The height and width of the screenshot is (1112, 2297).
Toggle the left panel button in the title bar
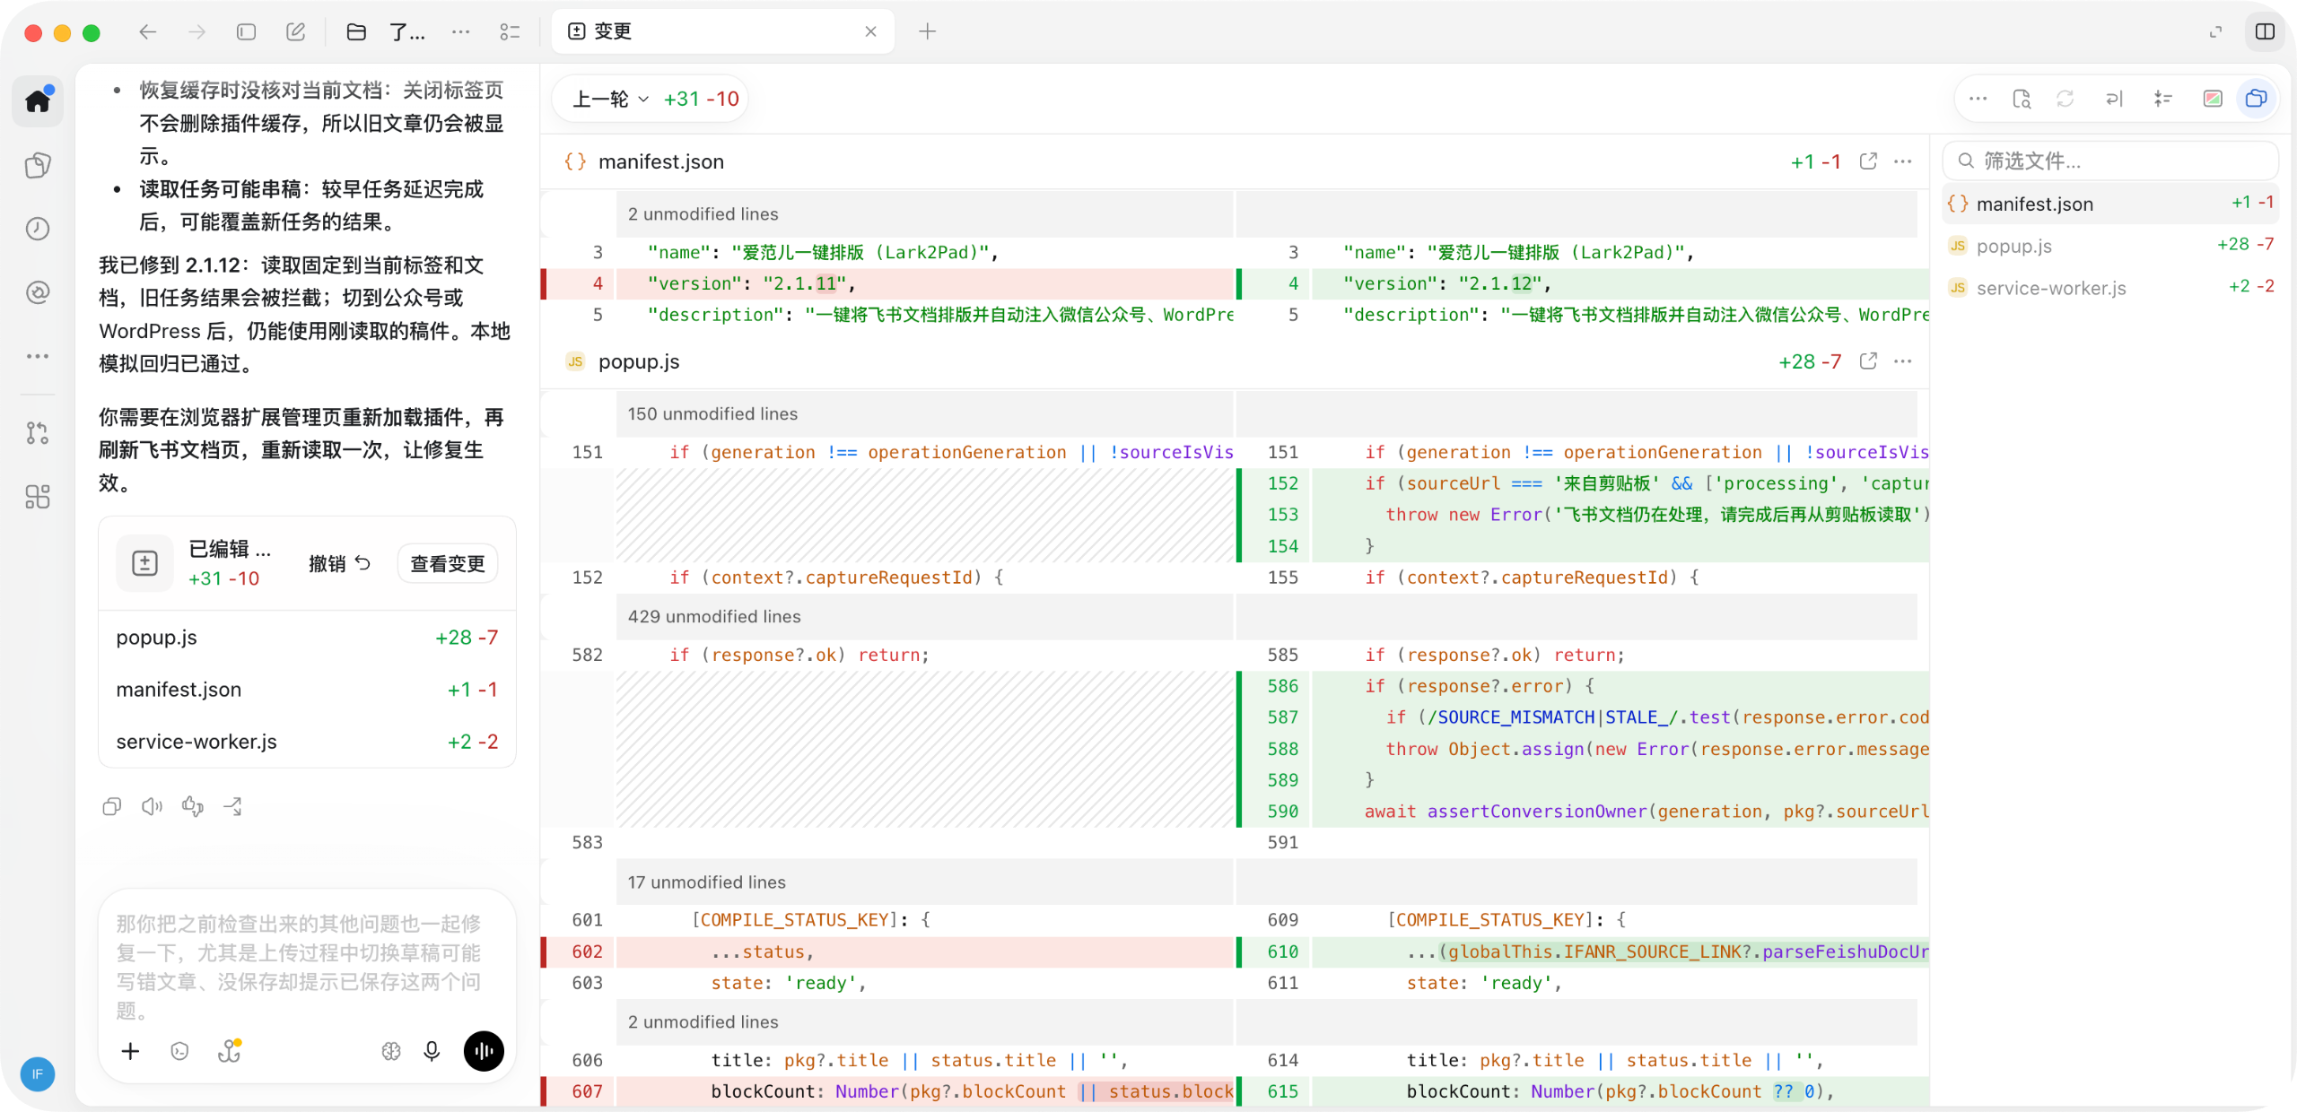pos(246,32)
